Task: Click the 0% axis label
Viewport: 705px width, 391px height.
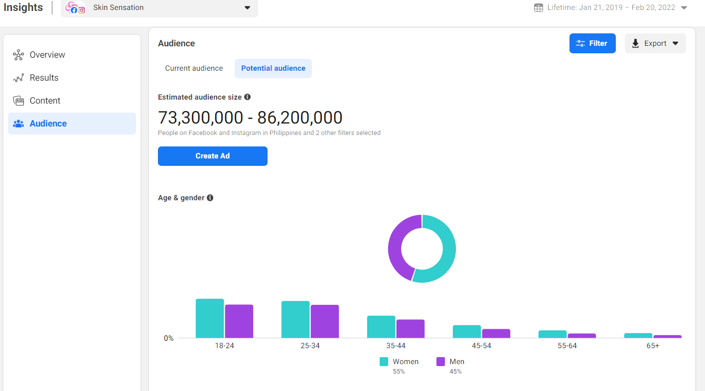Action: (x=169, y=338)
